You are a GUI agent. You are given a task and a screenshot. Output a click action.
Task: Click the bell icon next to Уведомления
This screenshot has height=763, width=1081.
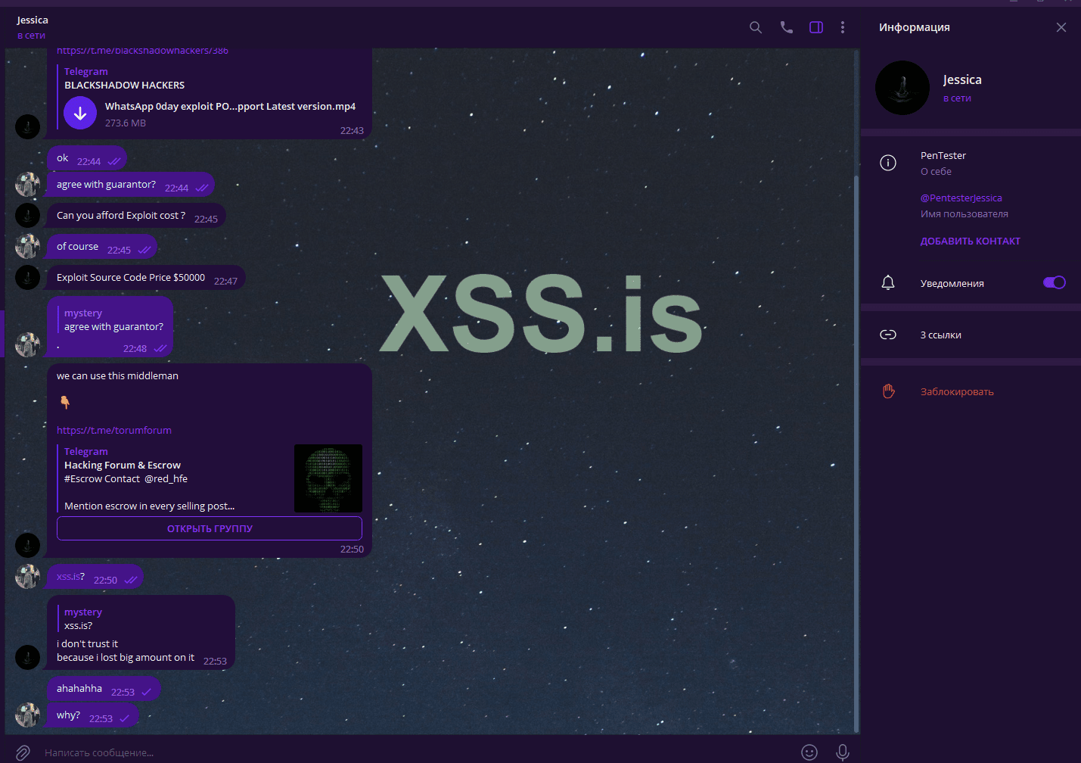(x=888, y=282)
